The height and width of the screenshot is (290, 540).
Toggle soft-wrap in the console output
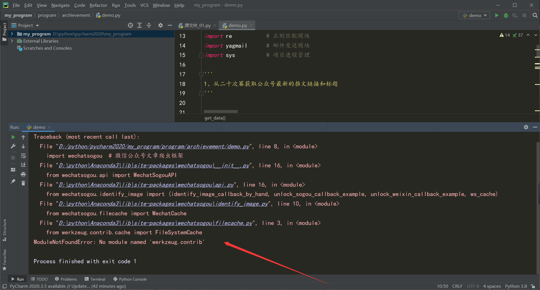[x=23, y=155]
